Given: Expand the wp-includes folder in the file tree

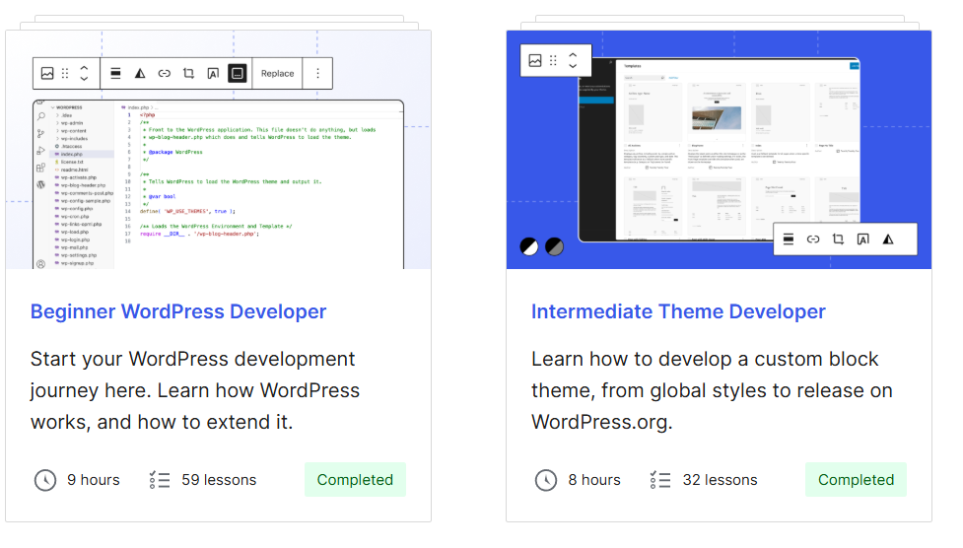Looking at the screenshot, I should click(x=73, y=139).
